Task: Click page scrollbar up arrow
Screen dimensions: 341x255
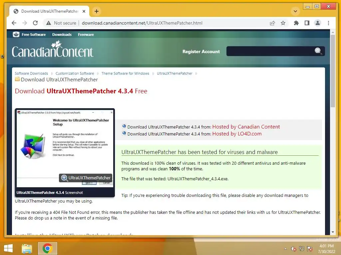Action: 333,32
